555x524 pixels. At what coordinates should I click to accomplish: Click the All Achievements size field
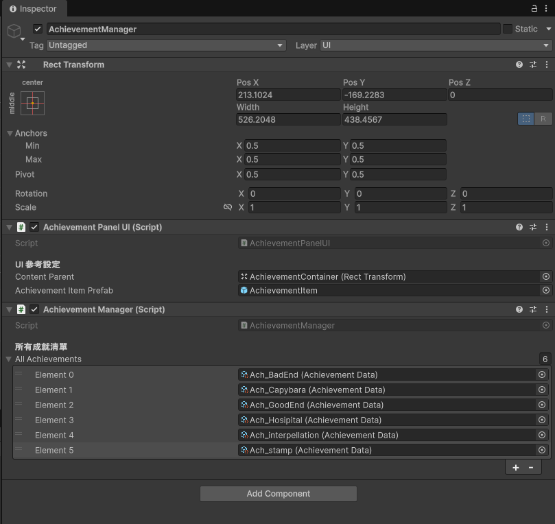tap(545, 359)
